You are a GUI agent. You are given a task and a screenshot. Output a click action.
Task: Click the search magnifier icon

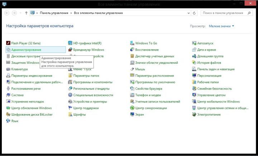249,13
